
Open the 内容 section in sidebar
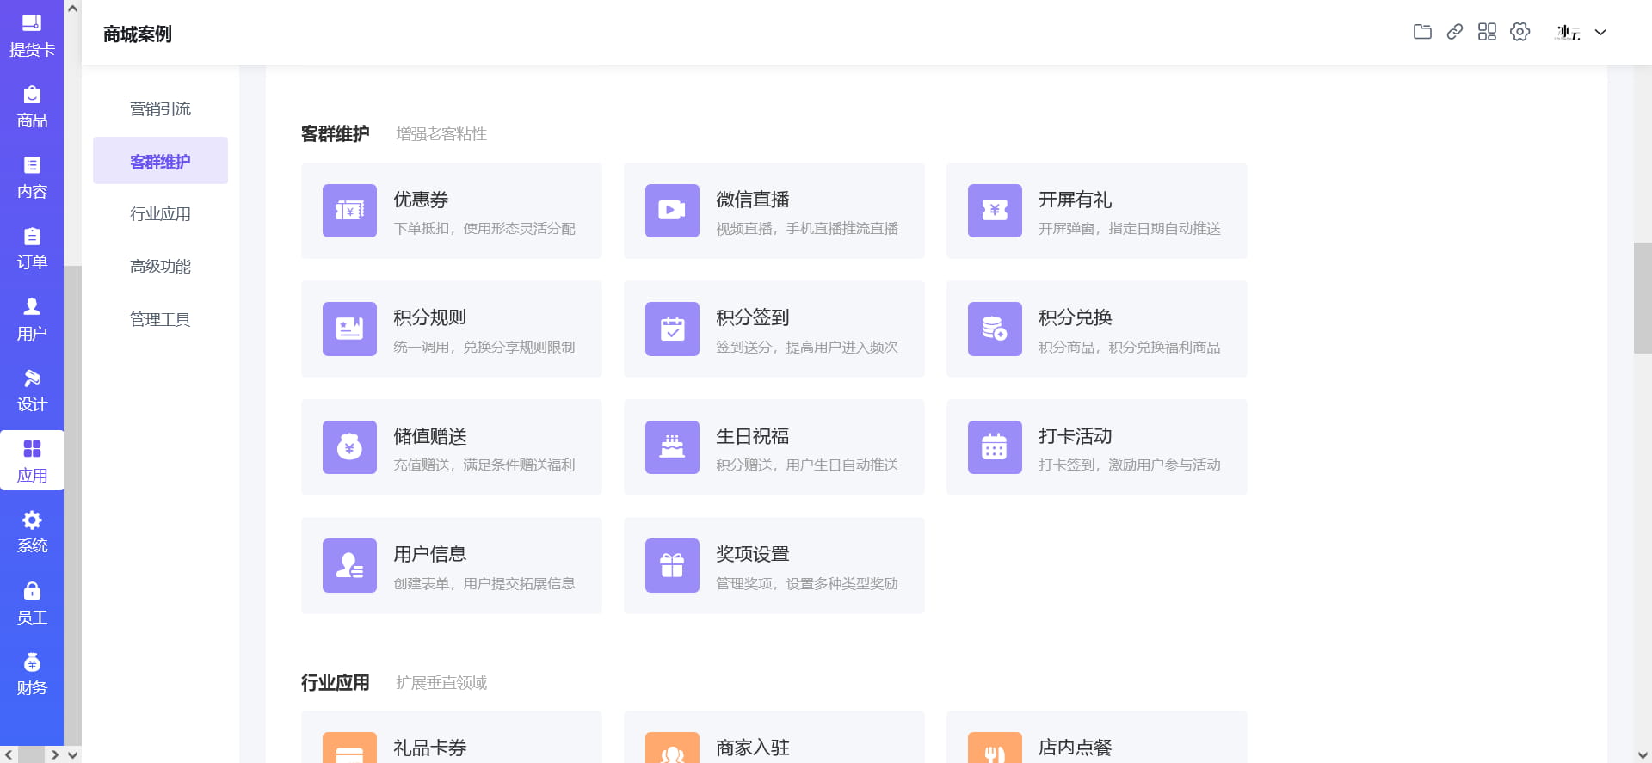click(x=32, y=178)
